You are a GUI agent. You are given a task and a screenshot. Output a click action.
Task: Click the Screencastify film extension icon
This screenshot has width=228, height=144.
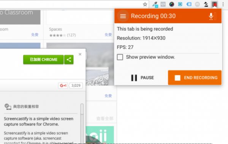214,4
